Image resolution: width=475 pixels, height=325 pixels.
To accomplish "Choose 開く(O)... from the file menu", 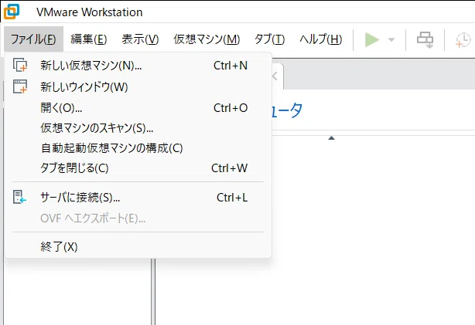I will [138, 107].
